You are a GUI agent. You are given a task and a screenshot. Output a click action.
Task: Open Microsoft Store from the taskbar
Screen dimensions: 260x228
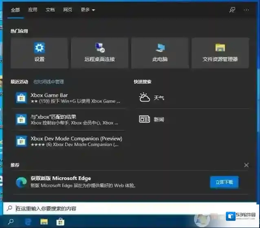[x=60, y=221]
